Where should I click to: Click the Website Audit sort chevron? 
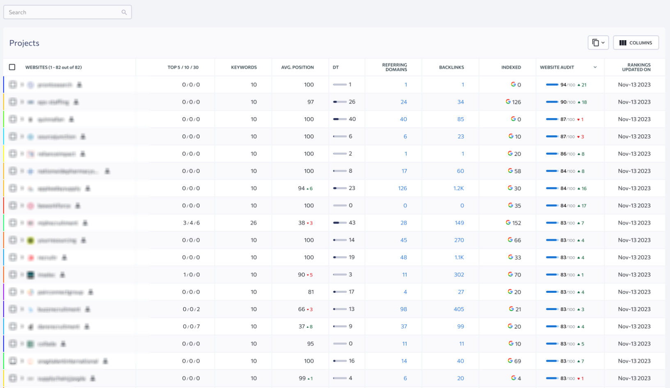(595, 67)
